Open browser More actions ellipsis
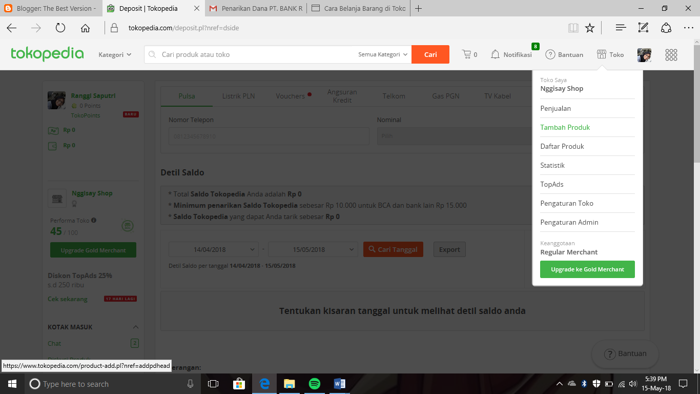 [688, 28]
